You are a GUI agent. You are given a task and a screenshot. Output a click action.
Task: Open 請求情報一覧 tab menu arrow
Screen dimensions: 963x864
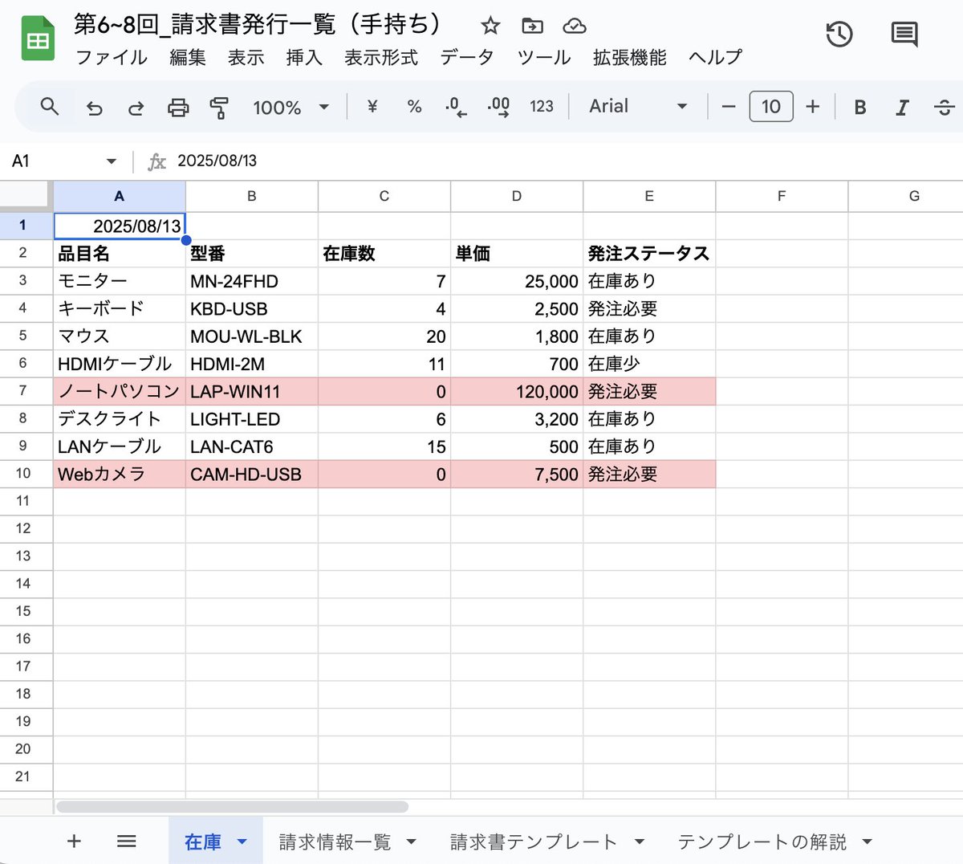[411, 842]
